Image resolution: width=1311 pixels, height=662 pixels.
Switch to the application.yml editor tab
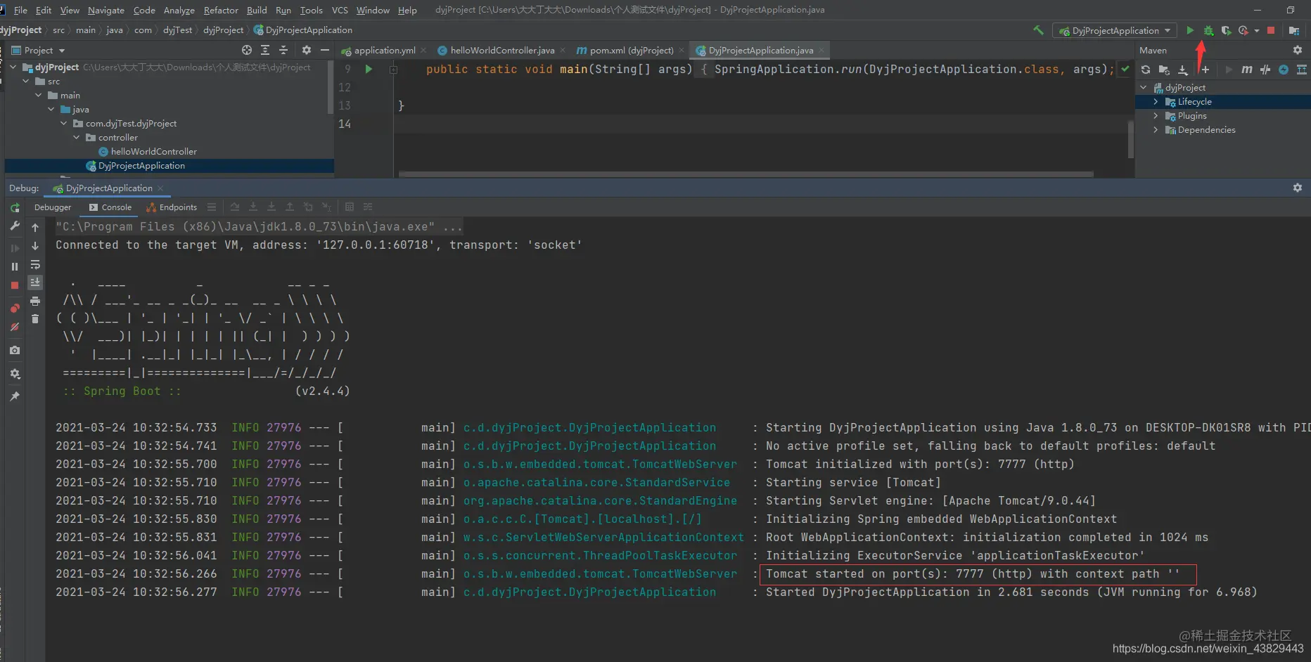click(384, 51)
